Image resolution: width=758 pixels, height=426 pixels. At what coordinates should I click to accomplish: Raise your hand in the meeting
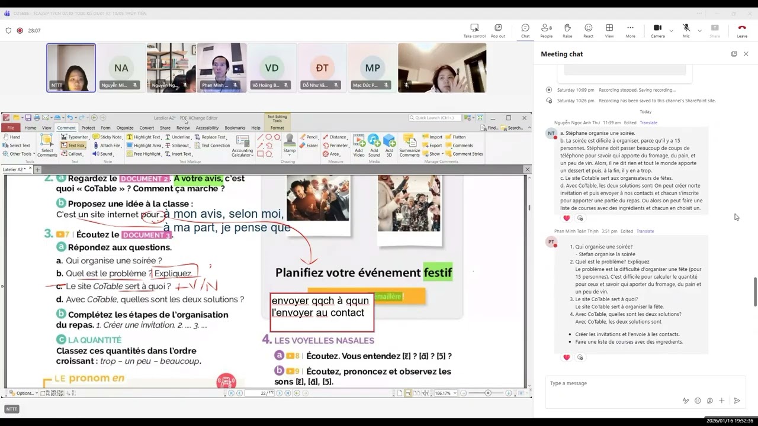pos(567,31)
